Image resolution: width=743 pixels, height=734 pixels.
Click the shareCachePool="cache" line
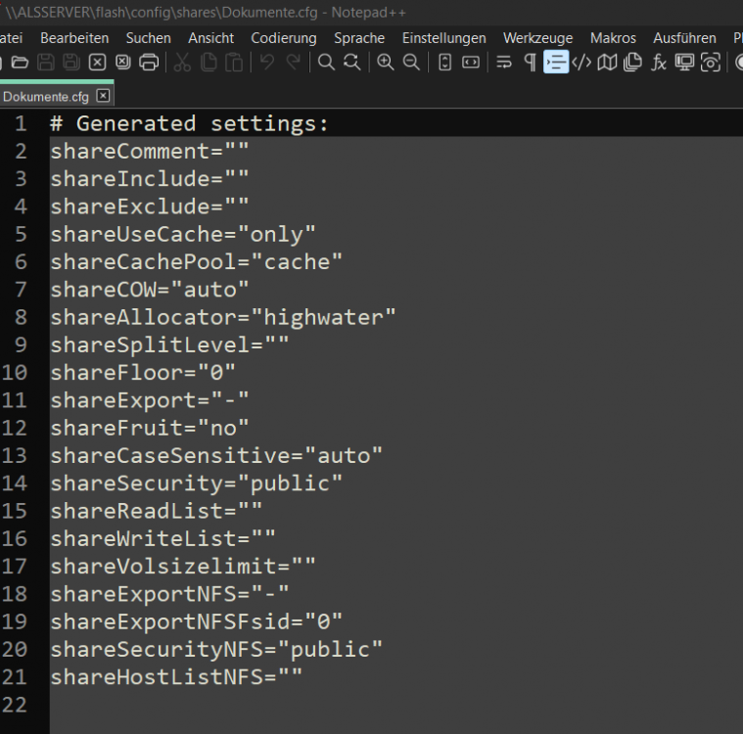(196, 261)
